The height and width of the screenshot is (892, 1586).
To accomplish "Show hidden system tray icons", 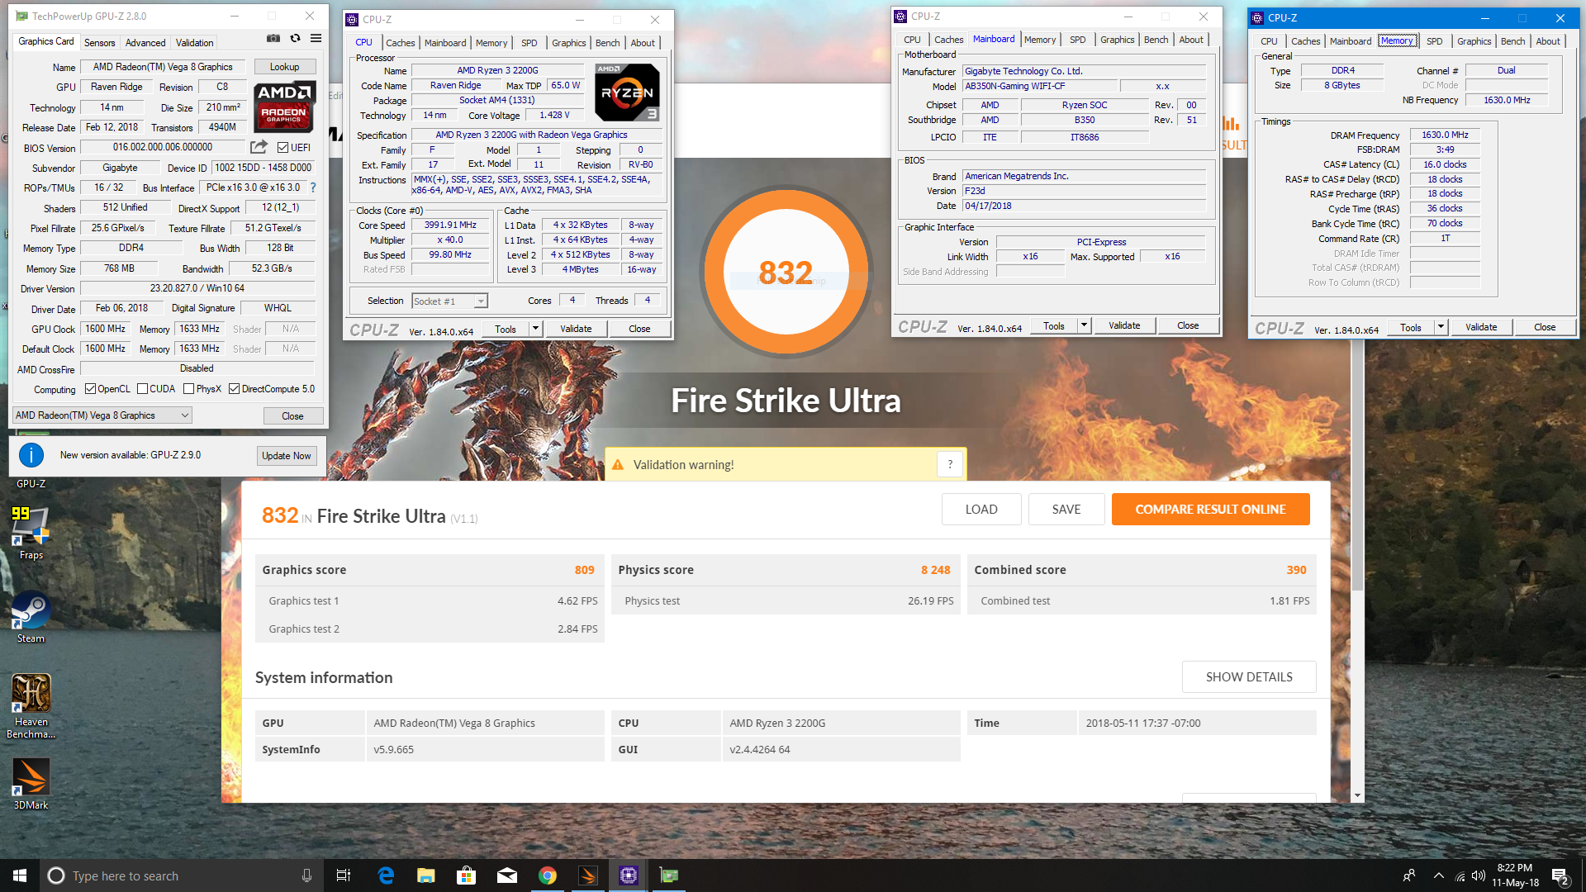I will click(1439, 875).
